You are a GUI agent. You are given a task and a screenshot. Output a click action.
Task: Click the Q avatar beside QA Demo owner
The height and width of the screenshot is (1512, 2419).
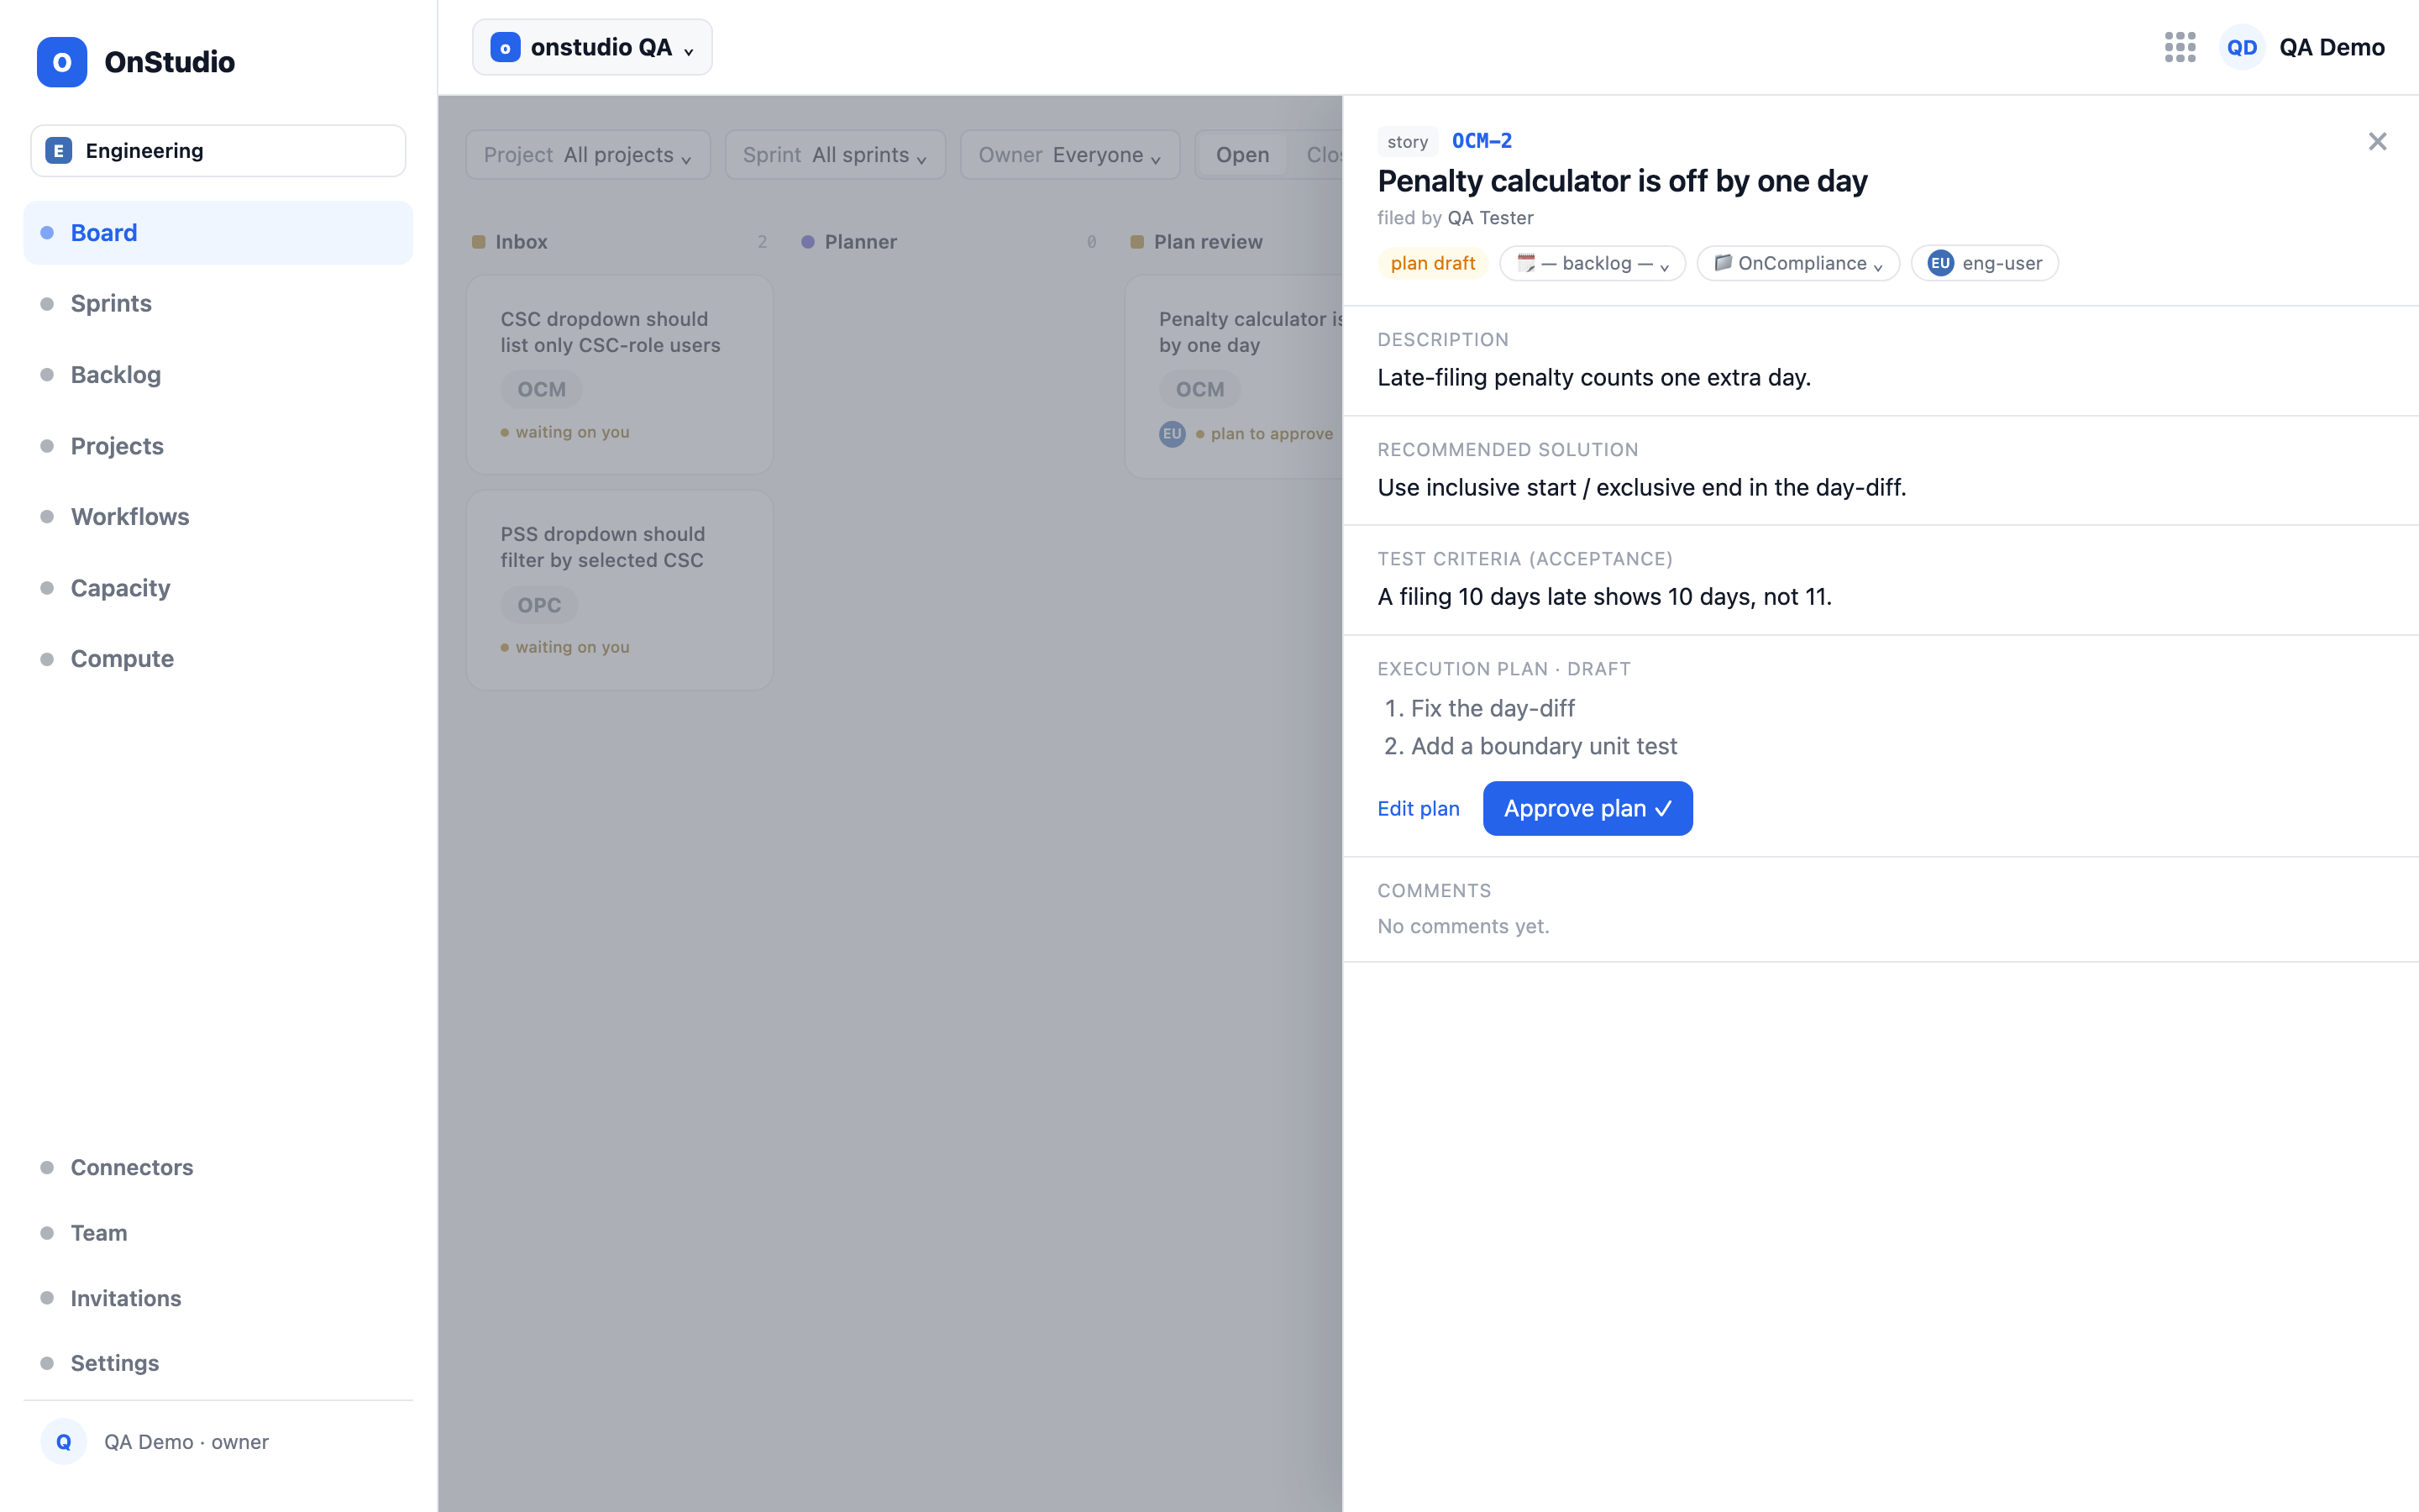pyautogui.click(x=64, y=1441)
